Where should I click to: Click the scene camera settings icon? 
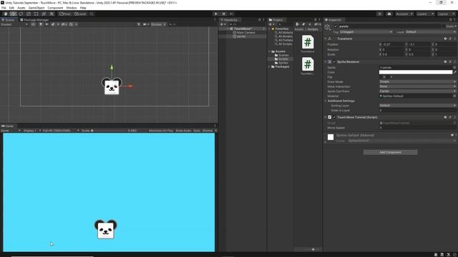click(x=145, y=24)
